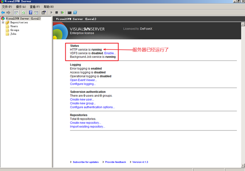Click the Repositories database icon in the tree
The image size is (245, 171).
click(x=8, y=23)
